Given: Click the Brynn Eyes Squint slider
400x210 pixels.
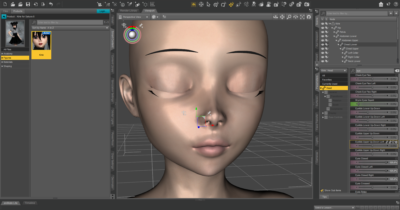Looking at the screenshot, I should [374, 104].
